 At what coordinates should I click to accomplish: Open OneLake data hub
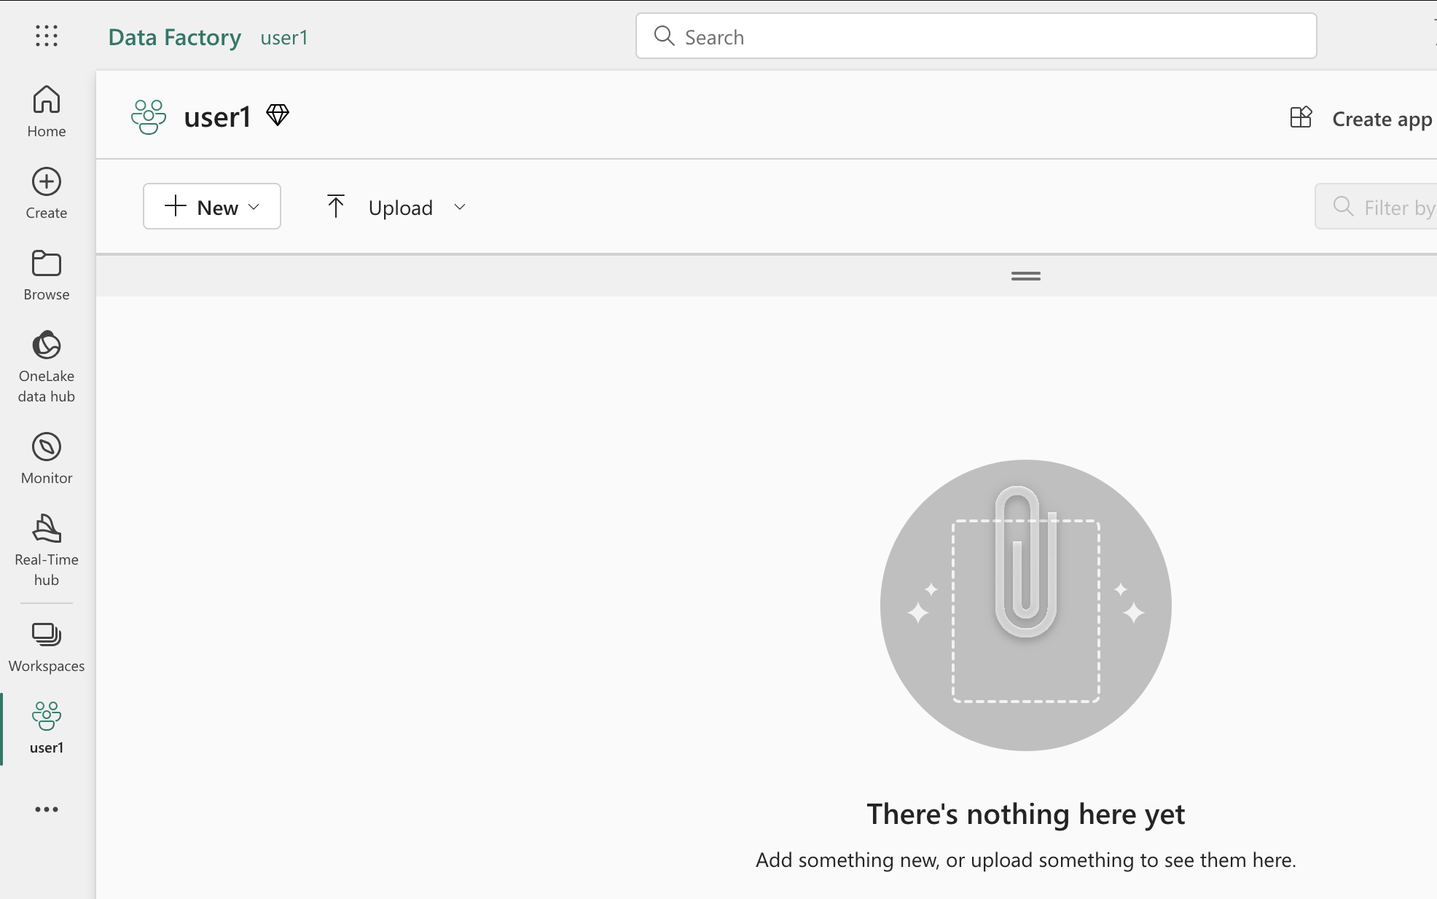[x=47, y=364]
